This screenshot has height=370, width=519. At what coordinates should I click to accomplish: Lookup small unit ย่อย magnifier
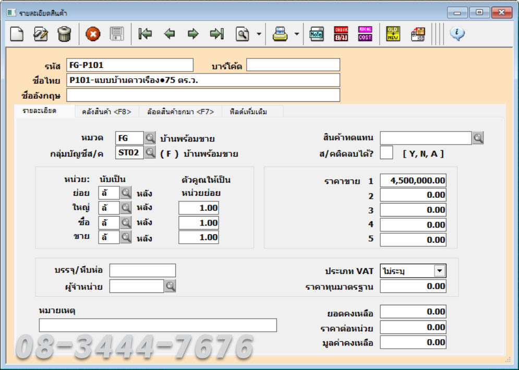pos(126,193)
